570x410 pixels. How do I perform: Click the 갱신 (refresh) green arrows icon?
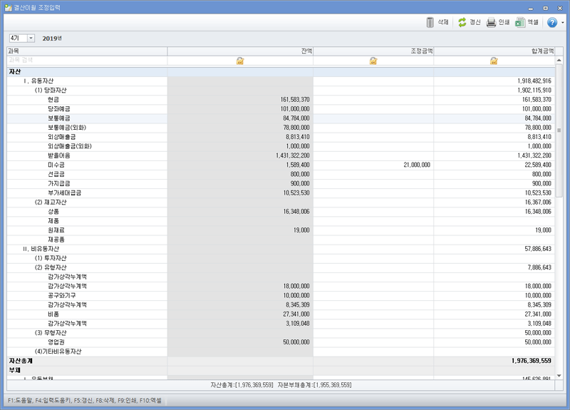[462, 22]
